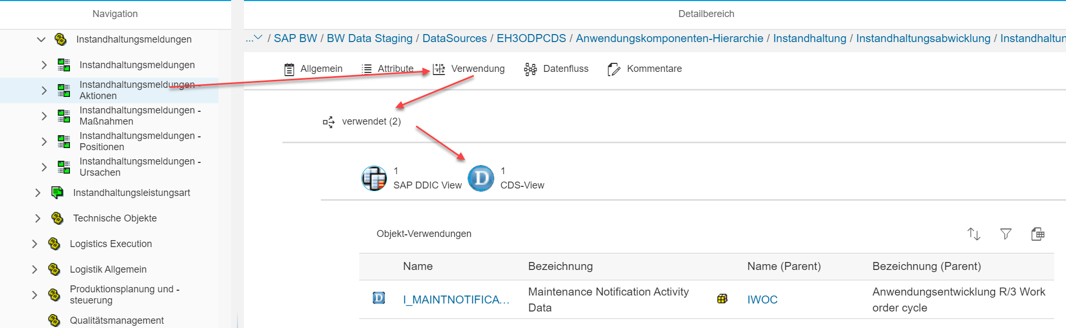
Task: Open the I_MAINTNOTIFICA... link
Action: (456, 300)
